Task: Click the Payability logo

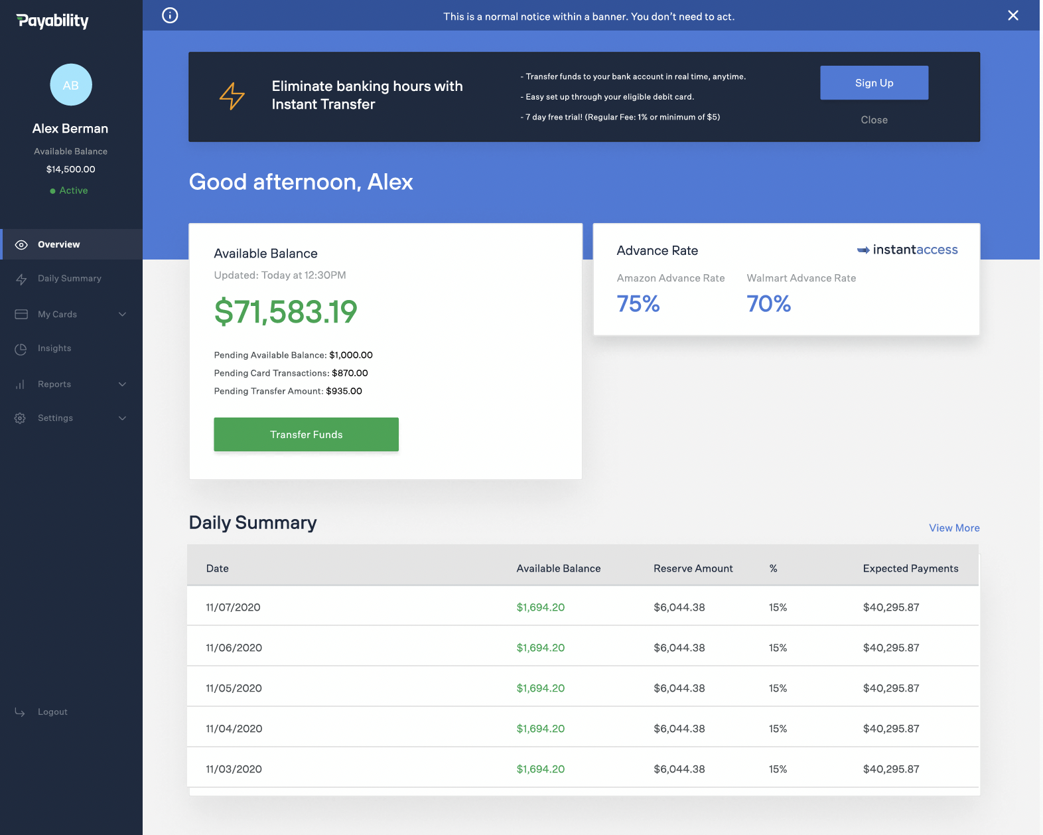Action: coord(52,21)
